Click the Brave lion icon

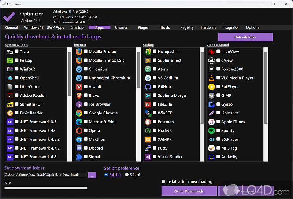point(79,95)
